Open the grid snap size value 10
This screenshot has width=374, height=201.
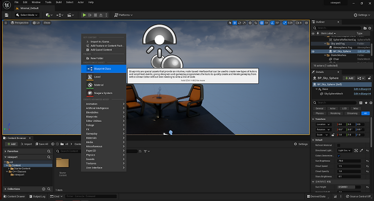click(266, 23)
